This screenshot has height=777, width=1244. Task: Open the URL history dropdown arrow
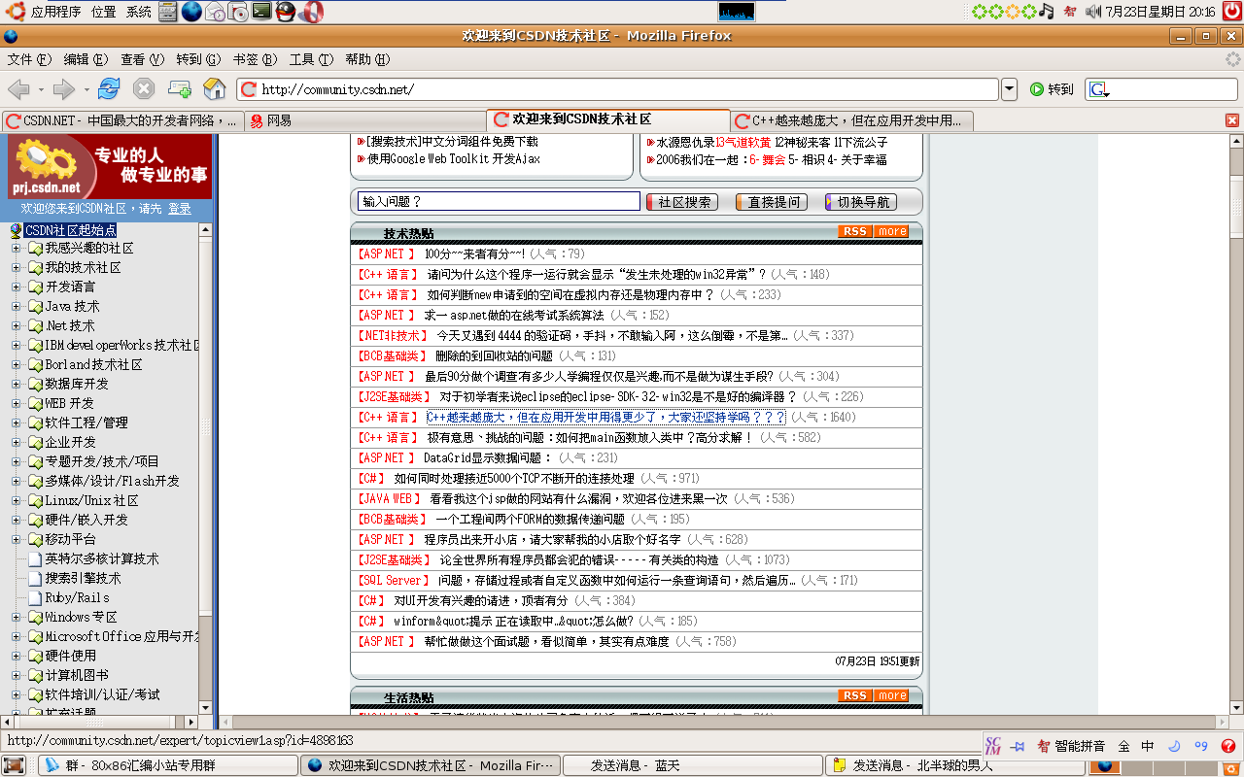pos(1010,89)
